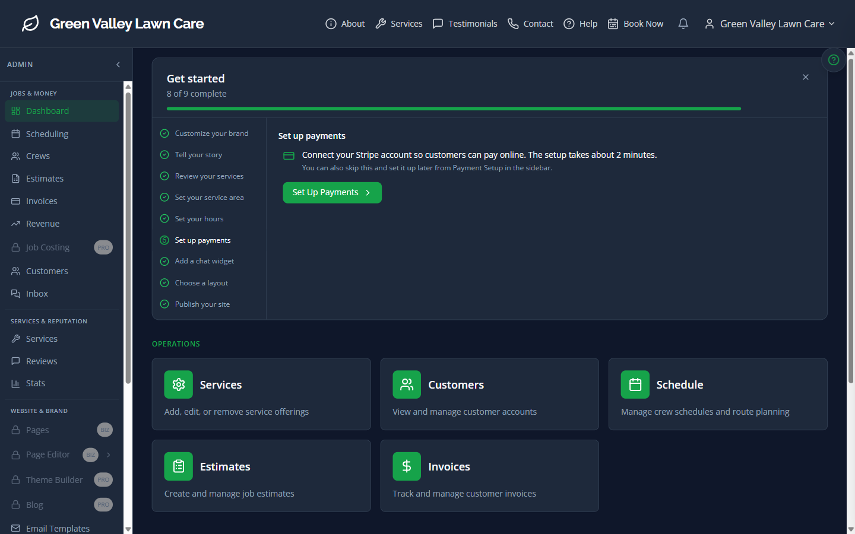Click the green help circle icon
855x534 pixels.
point(833,60)
